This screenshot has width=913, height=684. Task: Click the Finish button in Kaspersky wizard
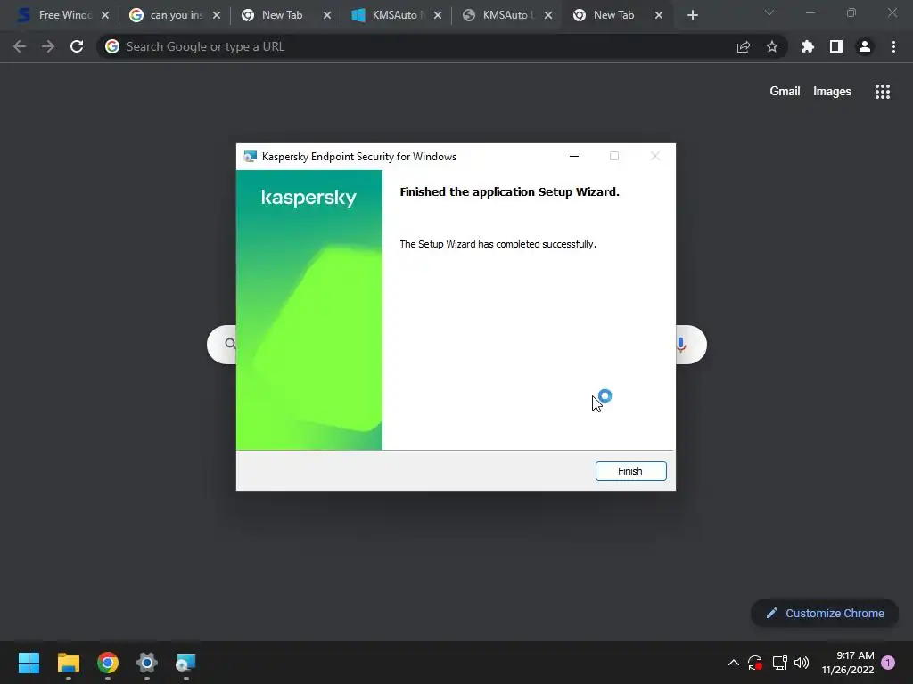click(630, 471)
